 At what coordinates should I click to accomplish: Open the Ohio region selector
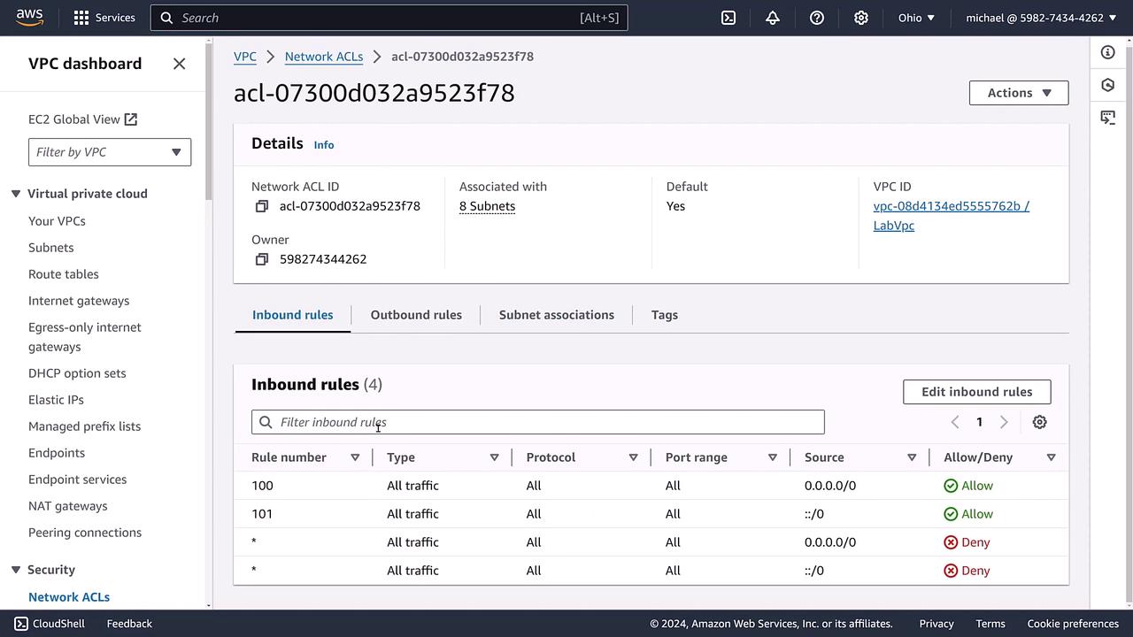coord(916,18)
